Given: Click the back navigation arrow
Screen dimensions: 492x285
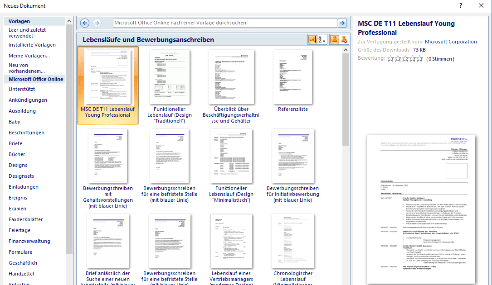Looking at the screenshot, I should click(x=85, y=23).
